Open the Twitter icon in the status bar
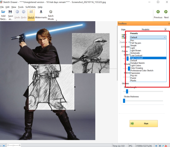Screen dimensions: 170x147 click(163, 146)
